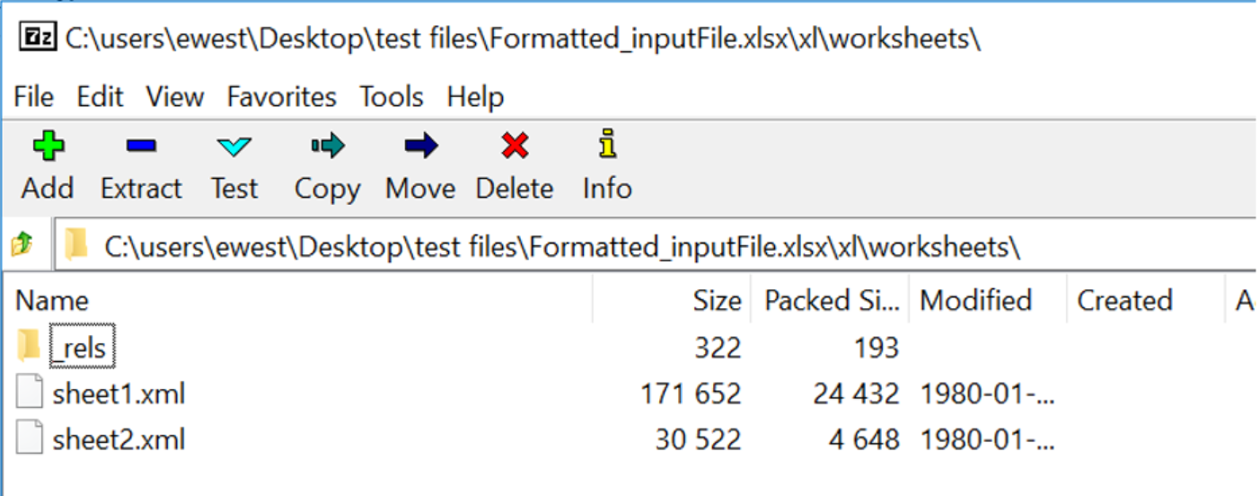This screenshot has width=1260, height=496.
Task: Select the sheet1.xml file
Action: [x=119, y=394]
